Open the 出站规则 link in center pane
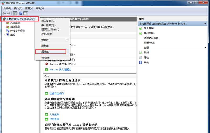Image resolution: width=210 pixels, height=133 pixels. coord(54,119)
